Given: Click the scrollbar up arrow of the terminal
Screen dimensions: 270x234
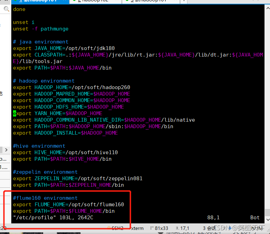Looking at the screenshot, I should click(268, 8).
